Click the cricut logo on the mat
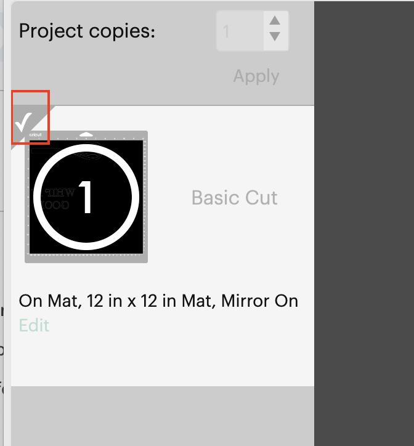414x446 pixels. (x=36, y=134)
